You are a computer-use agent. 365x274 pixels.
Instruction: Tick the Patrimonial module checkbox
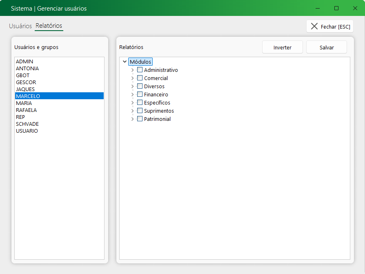(x=140, y=119)
